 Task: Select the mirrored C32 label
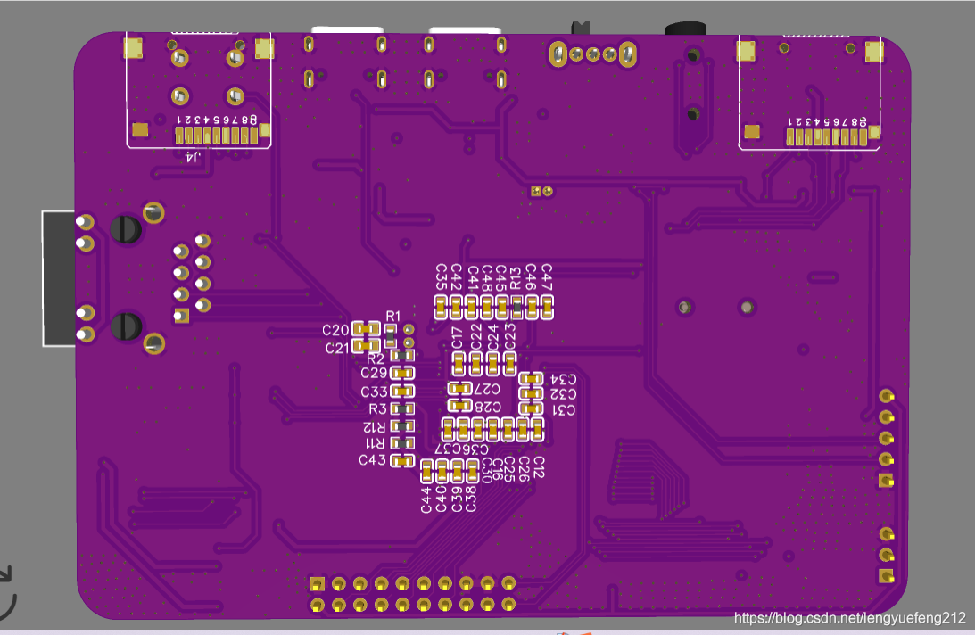[x=564, y=394]
